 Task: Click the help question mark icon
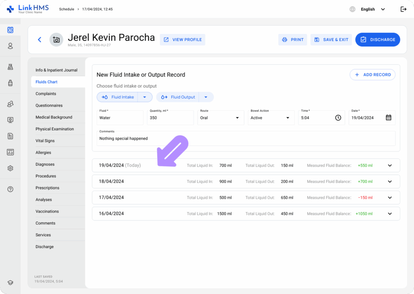coord(11,189)
